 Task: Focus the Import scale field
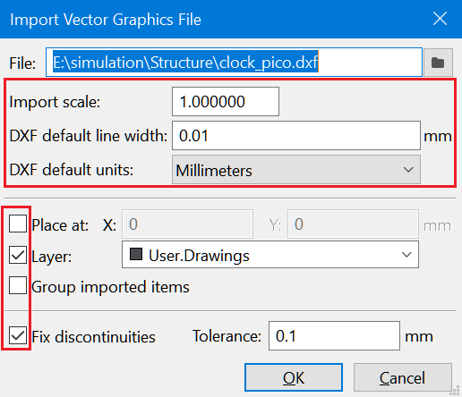tap(226, 102)
